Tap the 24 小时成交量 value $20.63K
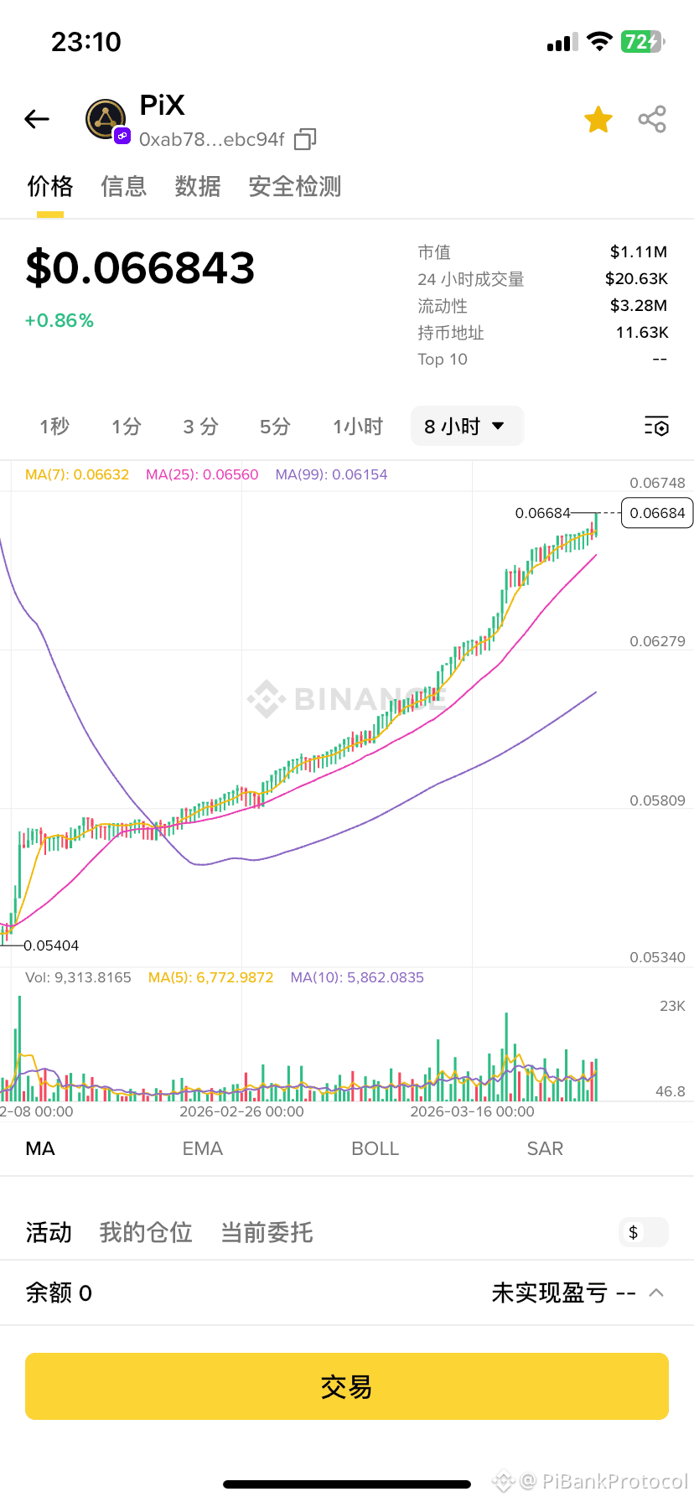The image size is (694, 1502). 636,278
